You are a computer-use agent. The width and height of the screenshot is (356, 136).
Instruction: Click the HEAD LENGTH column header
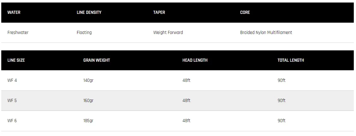point(195,60)
